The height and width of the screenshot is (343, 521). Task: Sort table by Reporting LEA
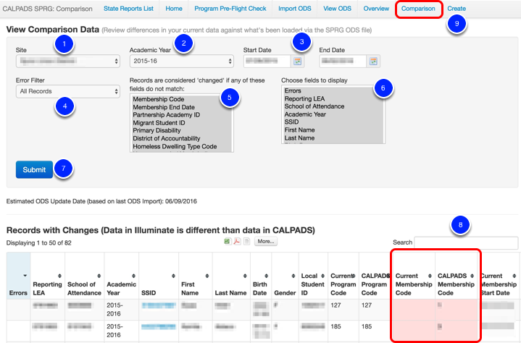pos(59,276)
